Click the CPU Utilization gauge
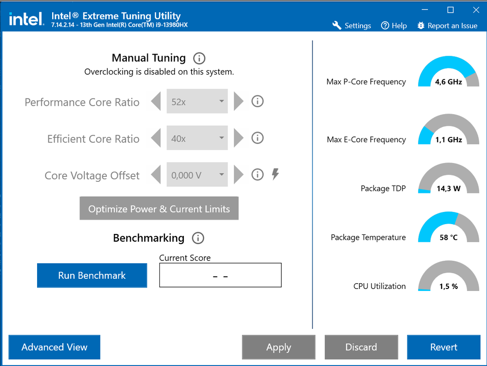Image resolution: width=487 pixels, height=366 pixels. [x=448, y=276]
